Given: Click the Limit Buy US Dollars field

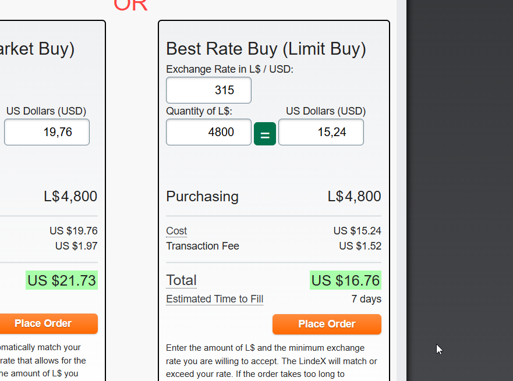Looking at the screenshot, I should 321,132.
